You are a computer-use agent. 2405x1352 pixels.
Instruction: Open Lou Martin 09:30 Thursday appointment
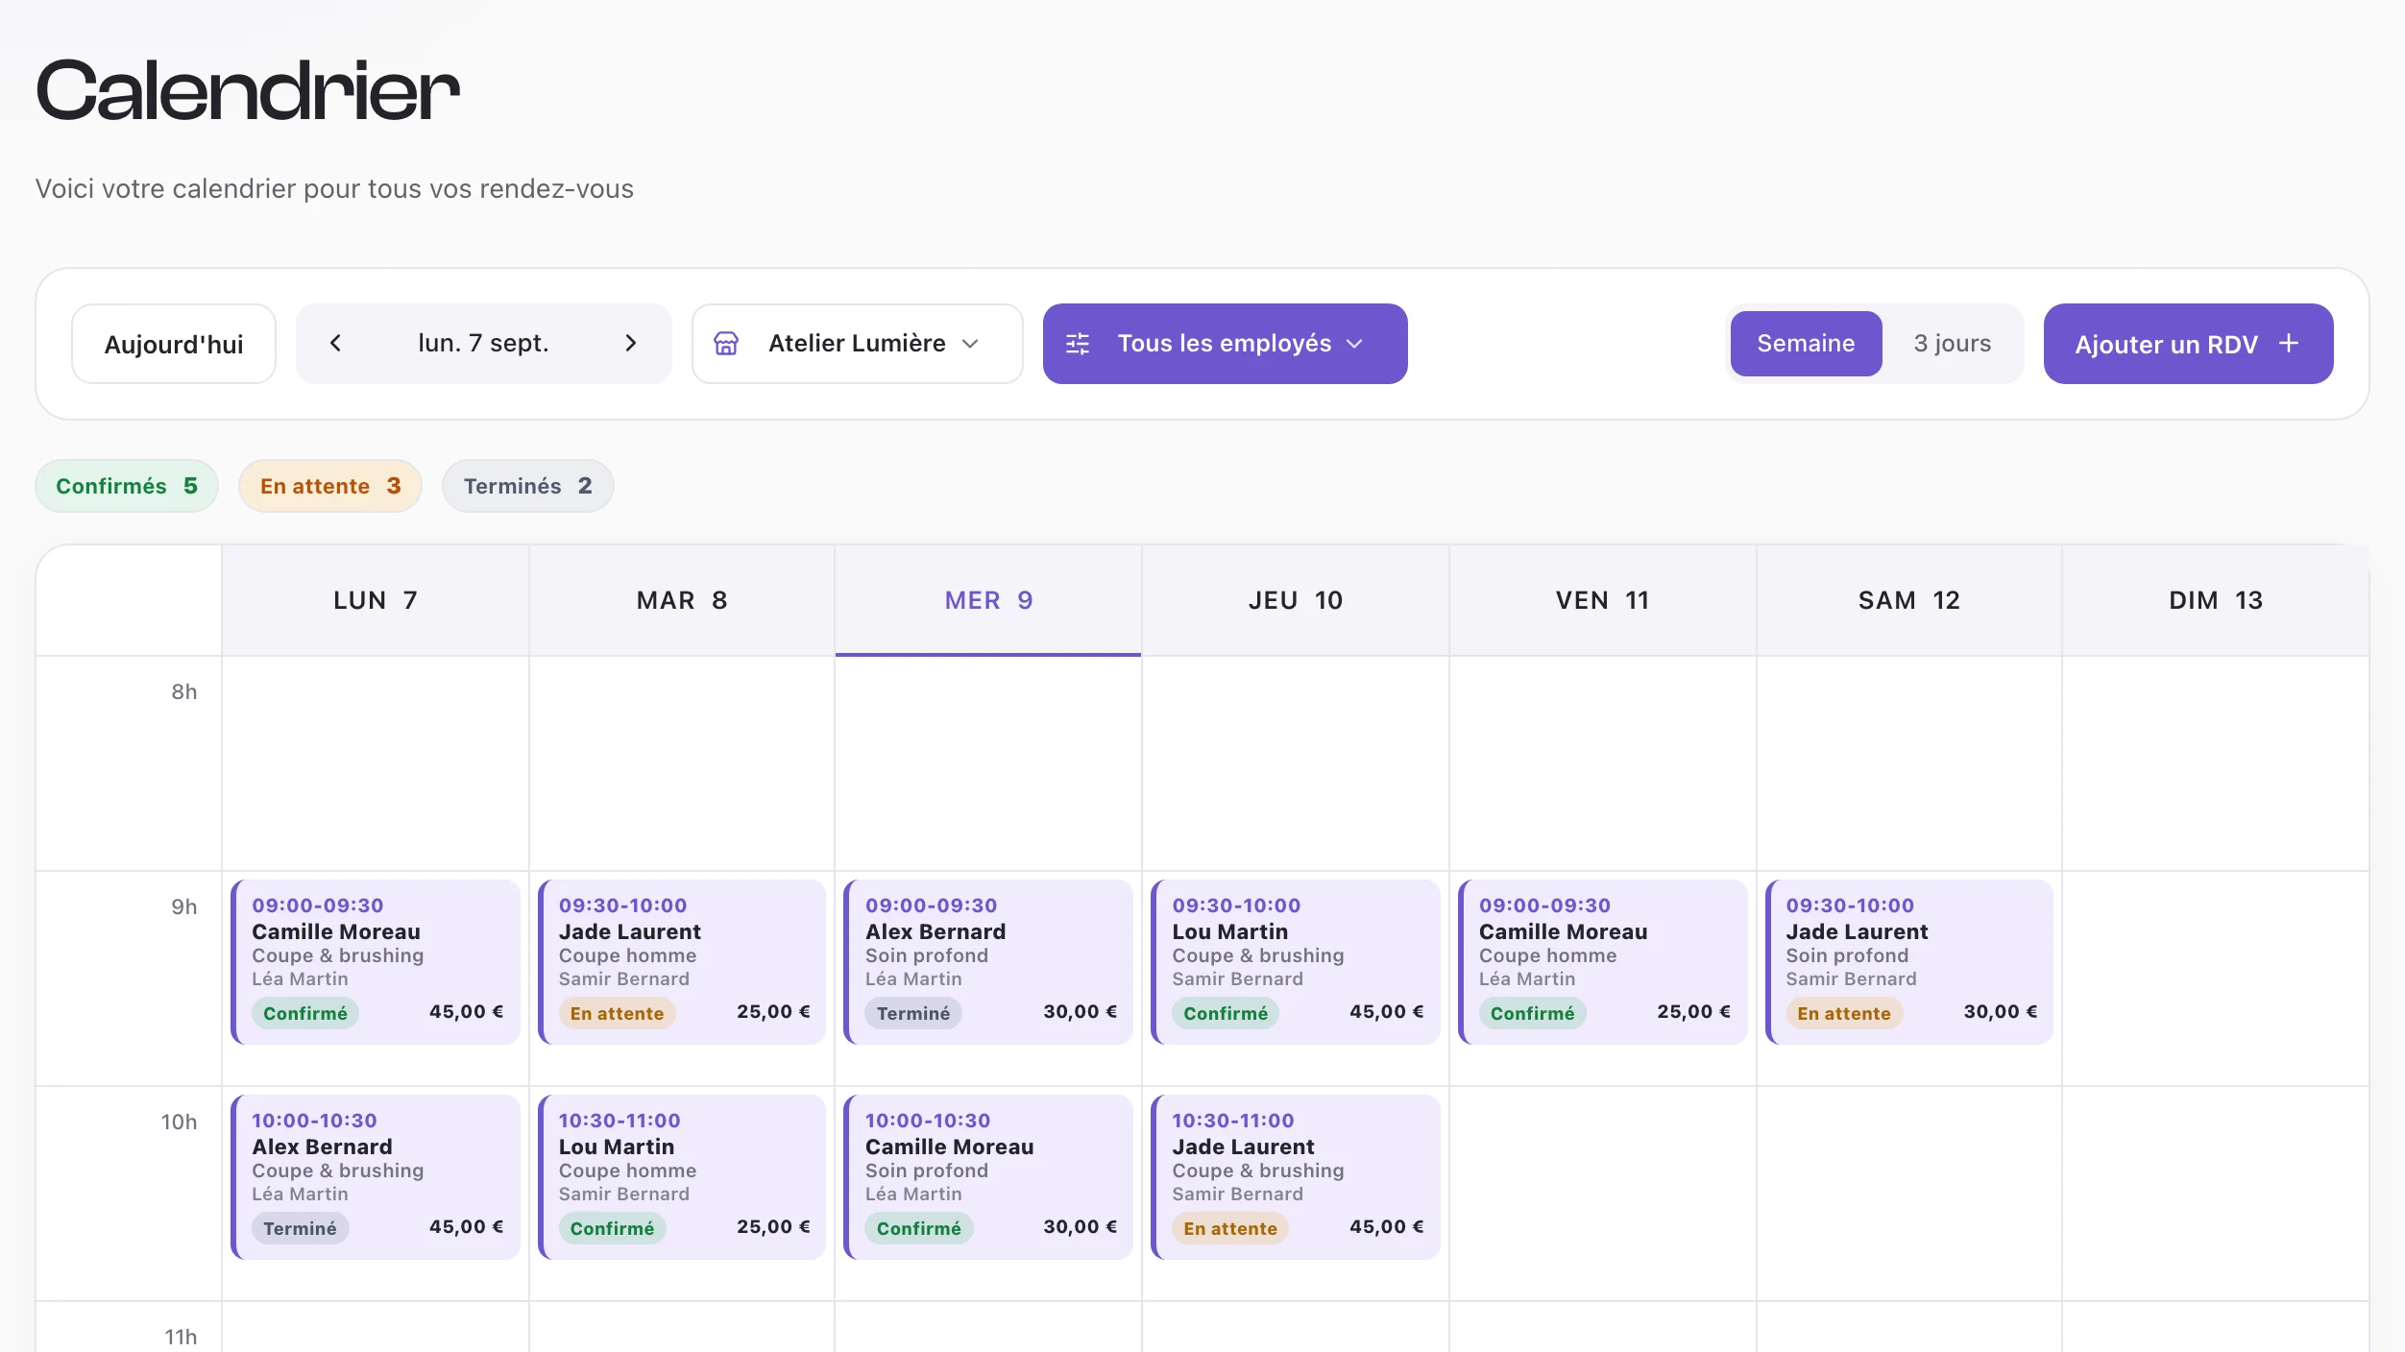[1295, 961]
